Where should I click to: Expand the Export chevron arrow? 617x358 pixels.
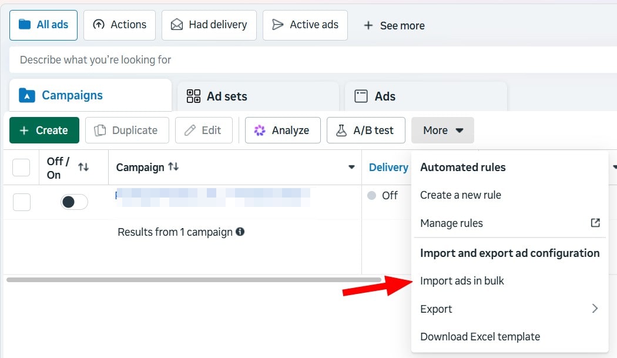595,309
